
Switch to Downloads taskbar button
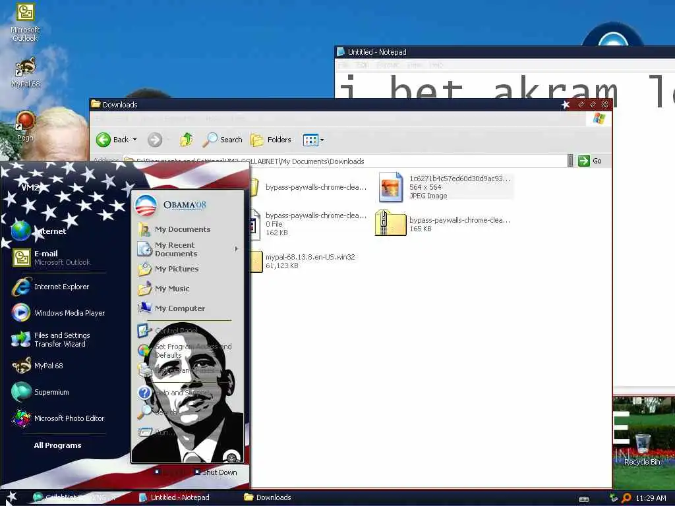(268, 497)
